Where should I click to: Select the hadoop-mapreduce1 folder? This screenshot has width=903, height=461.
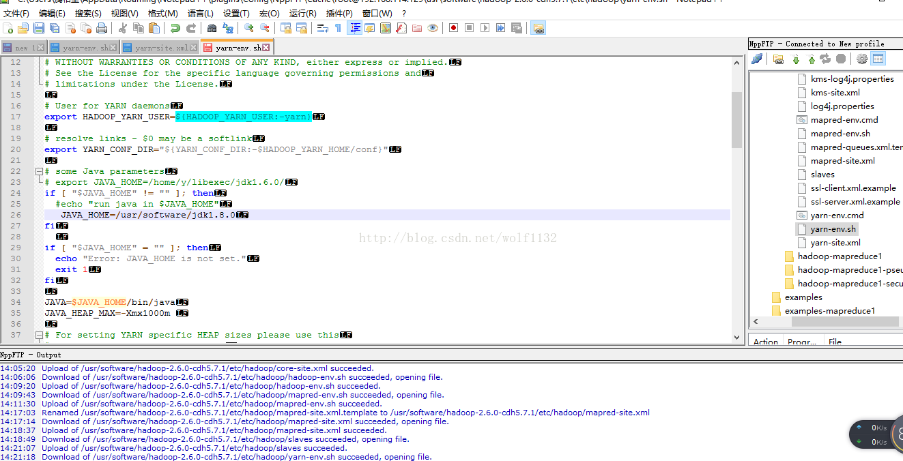840,256
